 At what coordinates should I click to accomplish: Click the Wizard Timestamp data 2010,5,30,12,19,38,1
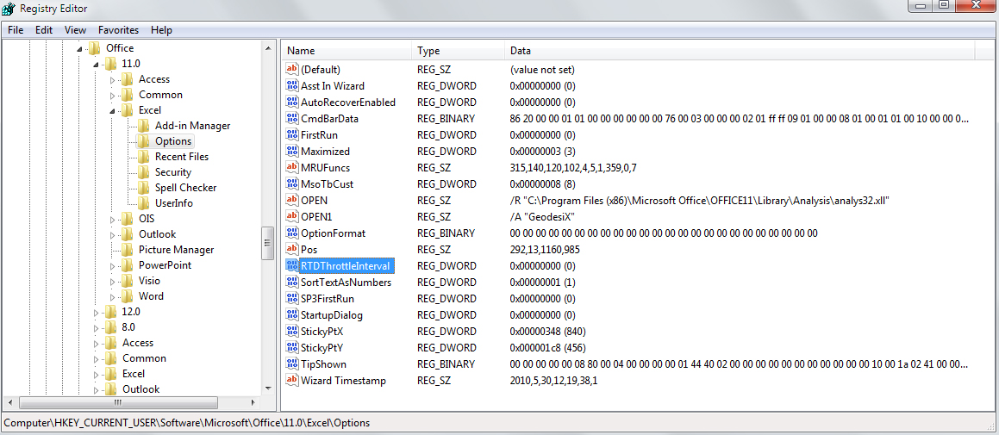point(553,381)
